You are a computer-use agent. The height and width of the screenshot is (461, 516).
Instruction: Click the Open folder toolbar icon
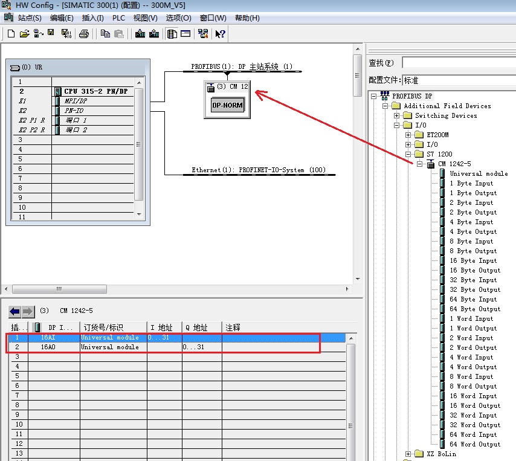pos(24,34)
